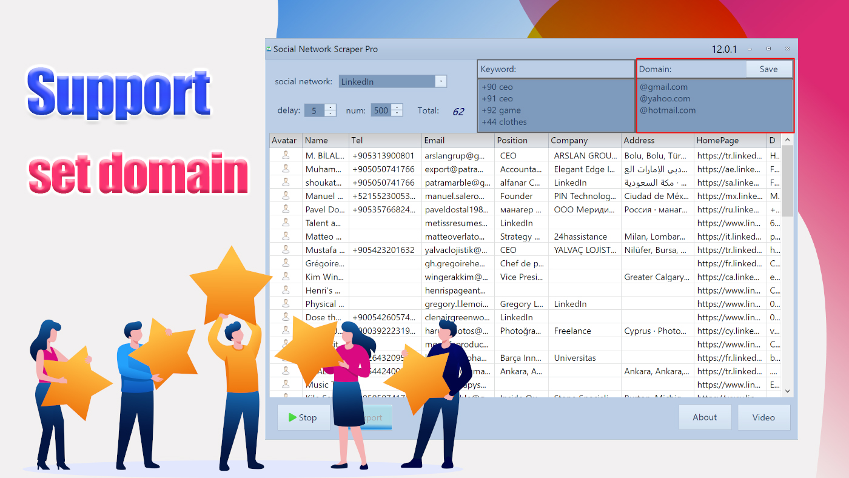Click the avatar icon in the Manuel row
Image resolution: width=849 pixels, height=478 pixels.
286,195
